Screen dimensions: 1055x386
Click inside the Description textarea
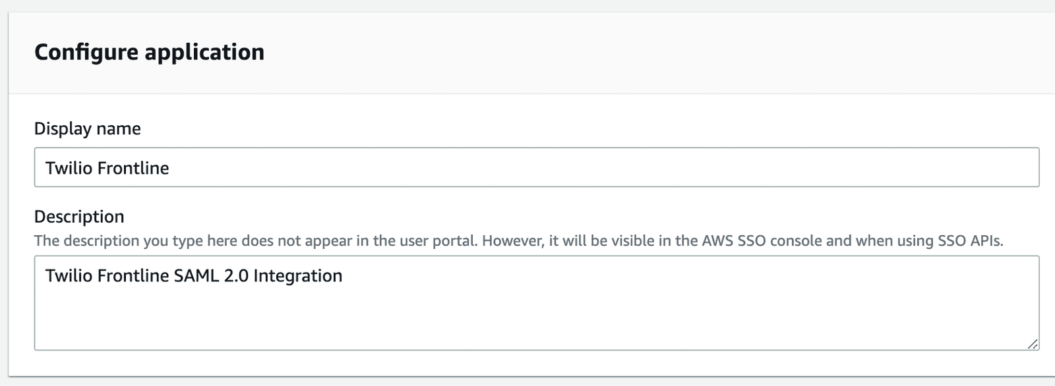(462, 303)
